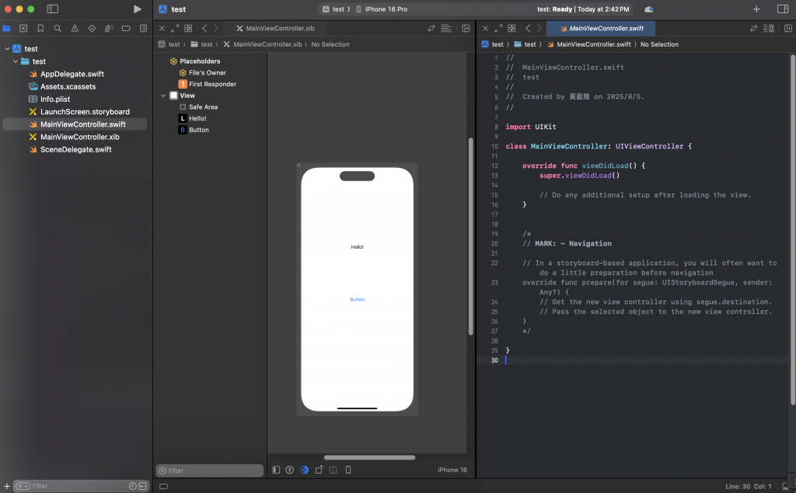
Task: Toggle the document outline visibility
Action: pos(276,470)
